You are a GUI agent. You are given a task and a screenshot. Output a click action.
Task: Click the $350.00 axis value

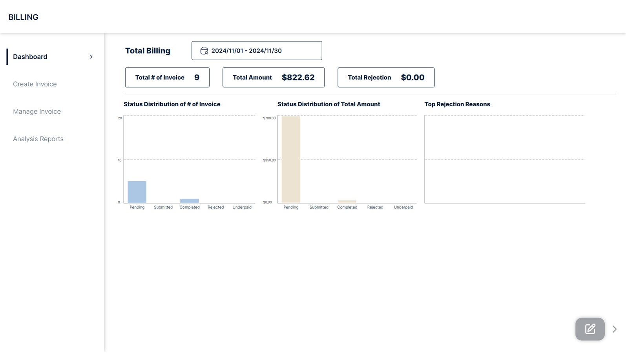coord(269,160)
